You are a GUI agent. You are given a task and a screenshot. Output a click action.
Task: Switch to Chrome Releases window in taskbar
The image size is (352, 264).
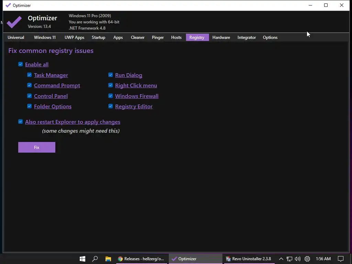(x=141, y=259)
